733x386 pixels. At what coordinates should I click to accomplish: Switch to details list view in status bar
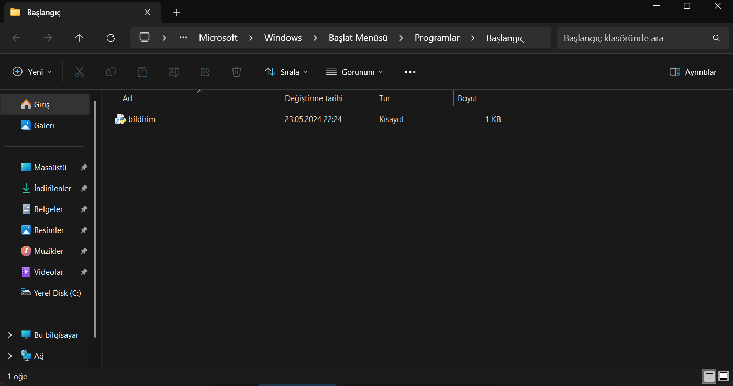709,376
